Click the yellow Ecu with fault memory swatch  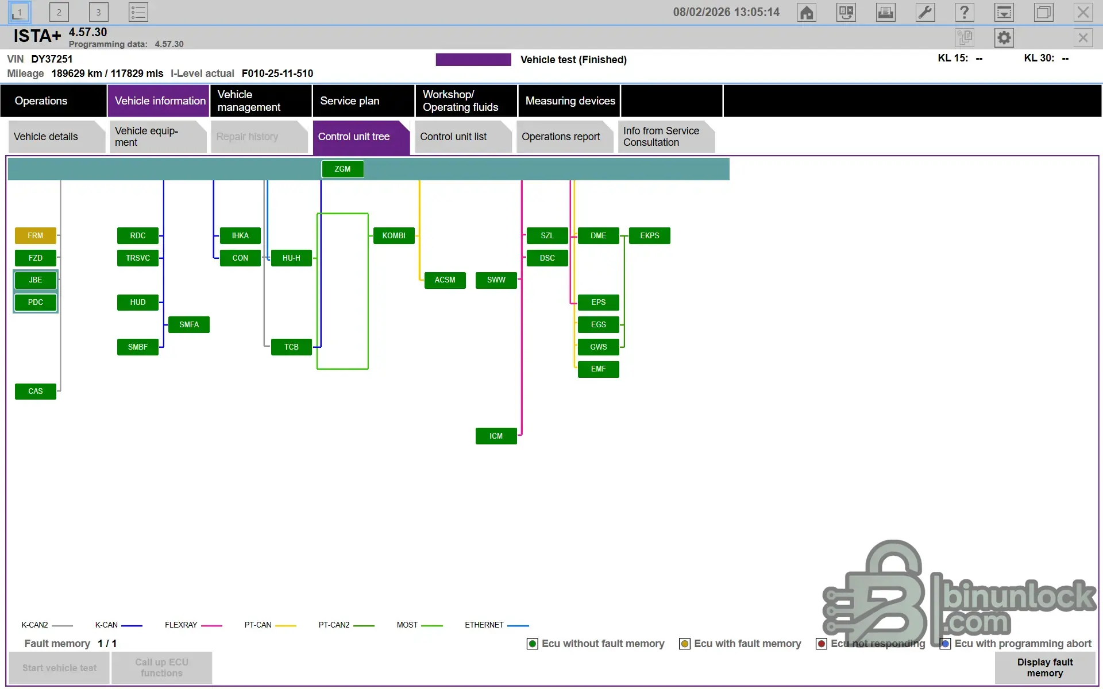tap(685, 644)
